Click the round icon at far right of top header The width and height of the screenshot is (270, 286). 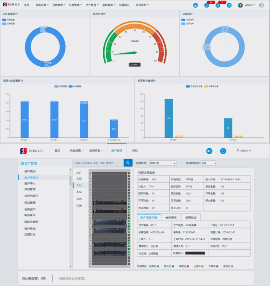(x=261, y=5)
